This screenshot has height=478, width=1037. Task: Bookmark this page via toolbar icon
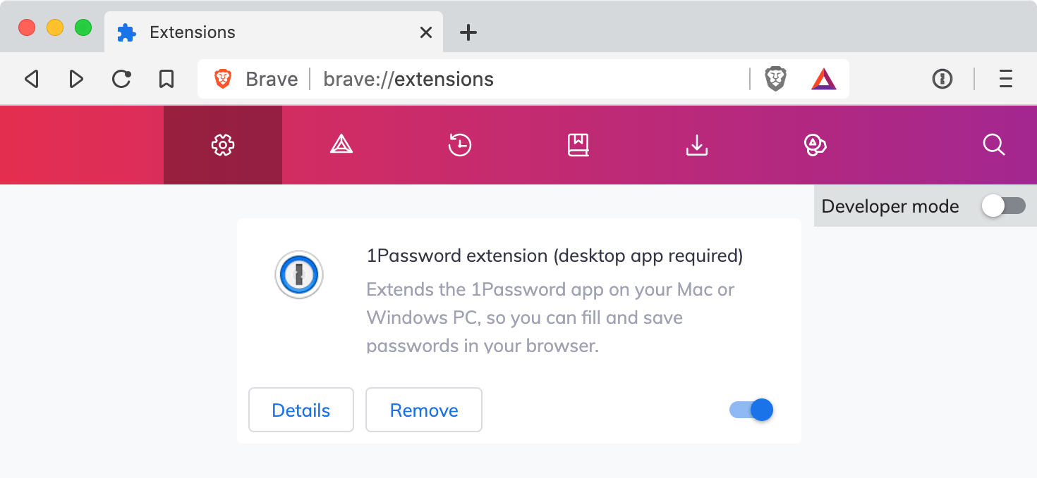tap(166, 79)
